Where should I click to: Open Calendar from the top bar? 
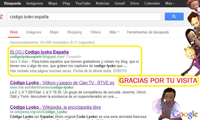[x=152, y=3]
